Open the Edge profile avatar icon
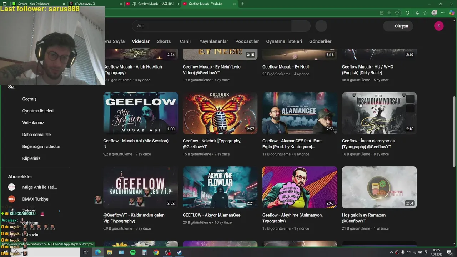The image size is (457, 257). (434, 13)
